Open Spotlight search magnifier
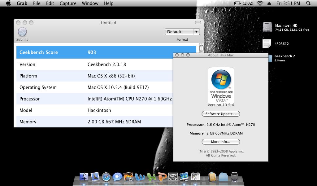This screenshot has width=317, height=186. (x=308, y=3)
